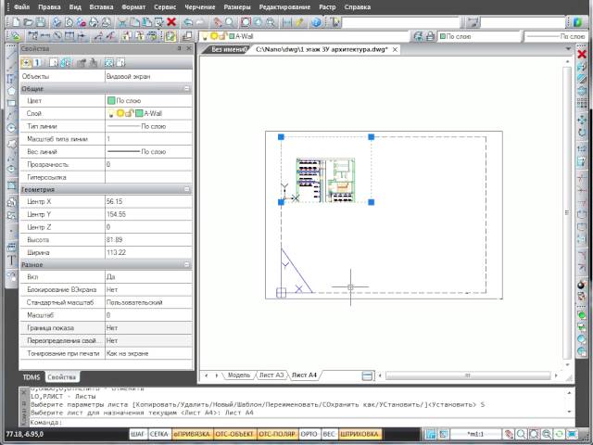Image resolution: width=593 pixels, height=445 pixels.
Task: Click the Цвет green По слою swatch
Action: click(111, 101)
